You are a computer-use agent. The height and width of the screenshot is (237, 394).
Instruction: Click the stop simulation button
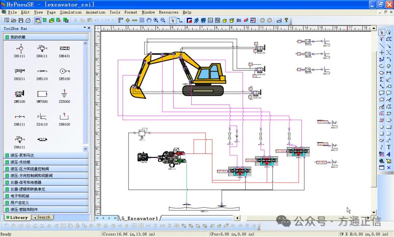click(270, 20)
